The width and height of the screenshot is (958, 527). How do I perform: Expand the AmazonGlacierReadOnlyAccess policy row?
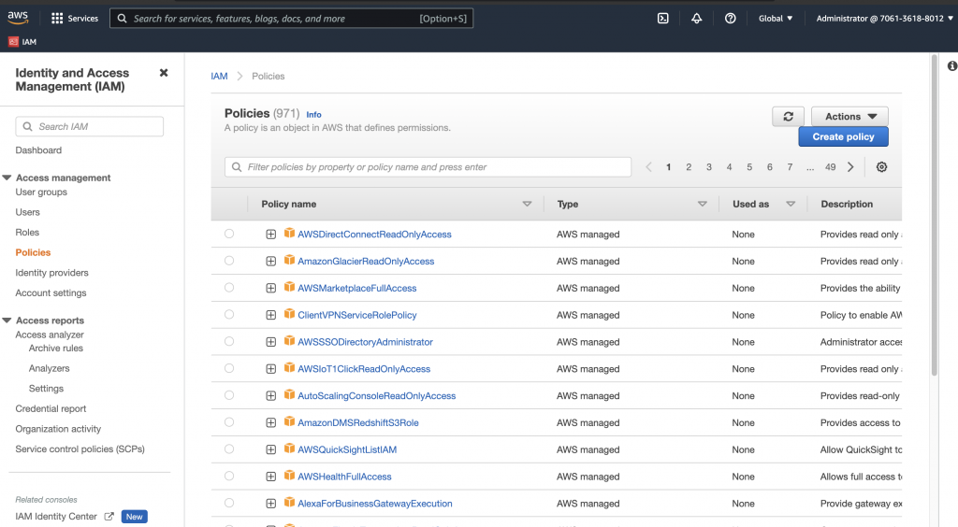coord(271,262)
